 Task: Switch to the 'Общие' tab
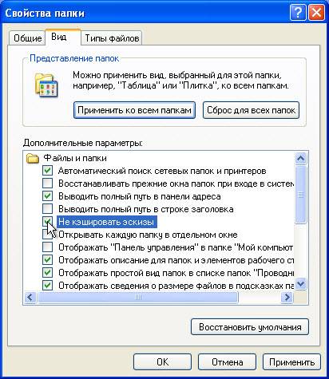27,38
